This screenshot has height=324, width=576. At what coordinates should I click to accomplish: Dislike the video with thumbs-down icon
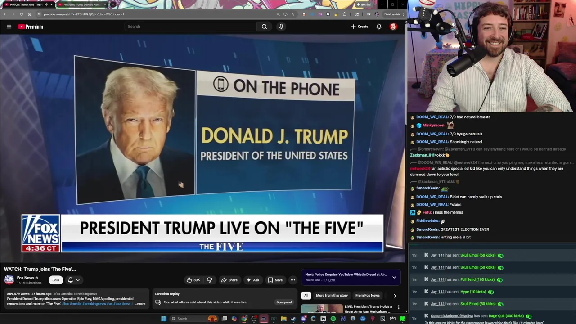click(x=209, y=280)
